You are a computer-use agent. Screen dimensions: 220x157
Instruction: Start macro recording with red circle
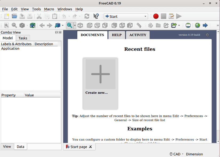[x=156, y=16]
